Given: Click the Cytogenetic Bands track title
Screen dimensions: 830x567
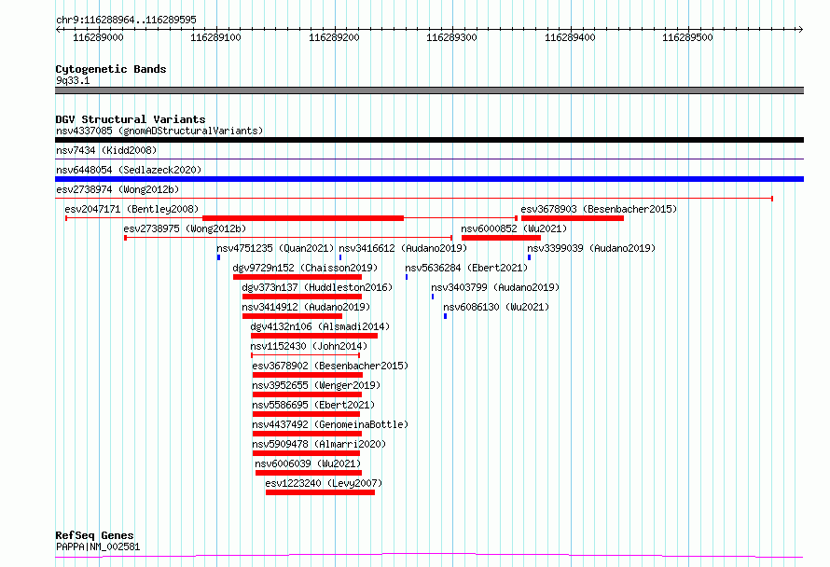Looking at the screenshot, I should coord(111,69).
